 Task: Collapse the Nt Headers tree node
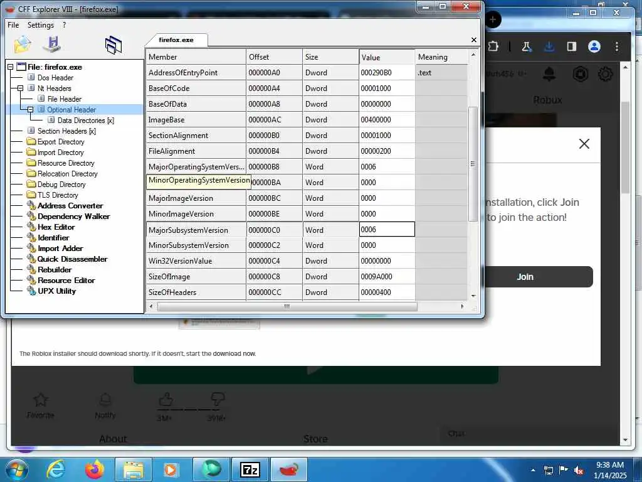click(20, 88)
